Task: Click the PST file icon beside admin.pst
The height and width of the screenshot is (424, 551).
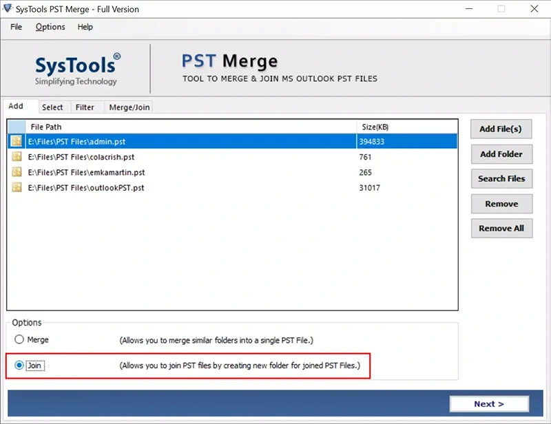Action: point(17,141)
